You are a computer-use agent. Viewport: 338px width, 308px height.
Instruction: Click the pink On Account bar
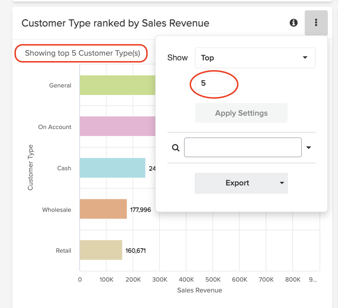pos(116,126)
